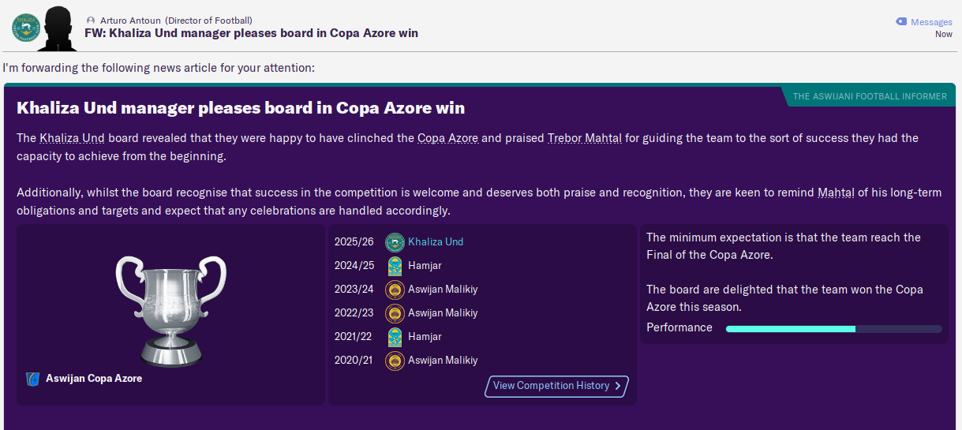Viewport: 962px width, 430px height.
Task: Click the silver Copa Azore trophy image
Action: tap(170, 310)
